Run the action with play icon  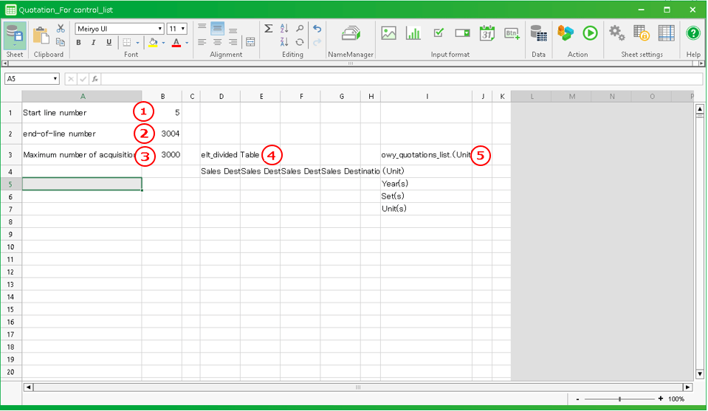click(x=590, y=33)
